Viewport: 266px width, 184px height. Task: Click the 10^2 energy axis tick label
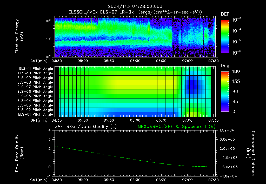point(48,21)
